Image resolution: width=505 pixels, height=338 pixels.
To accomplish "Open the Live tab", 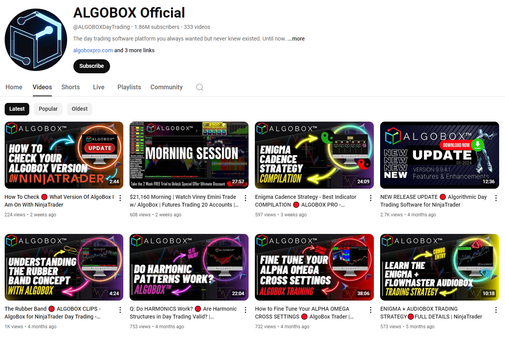I will pyautogui.click(x=99, y=87).
